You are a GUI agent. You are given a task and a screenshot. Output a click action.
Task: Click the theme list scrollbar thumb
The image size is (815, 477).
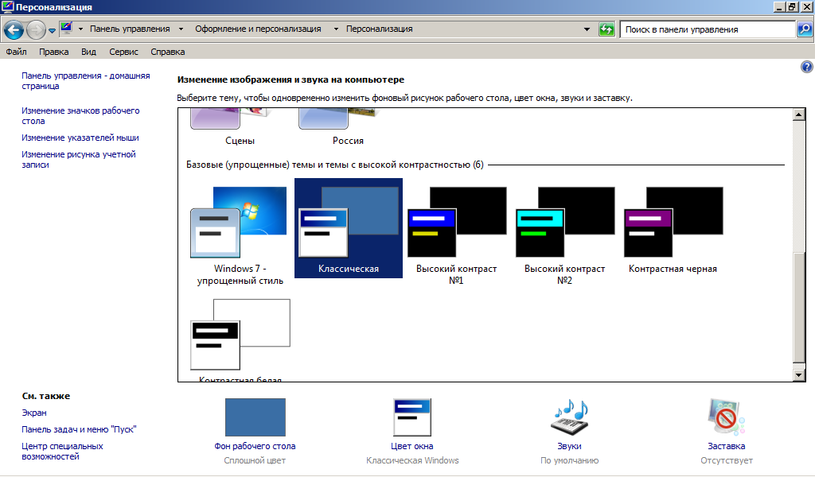click(799, 308)
